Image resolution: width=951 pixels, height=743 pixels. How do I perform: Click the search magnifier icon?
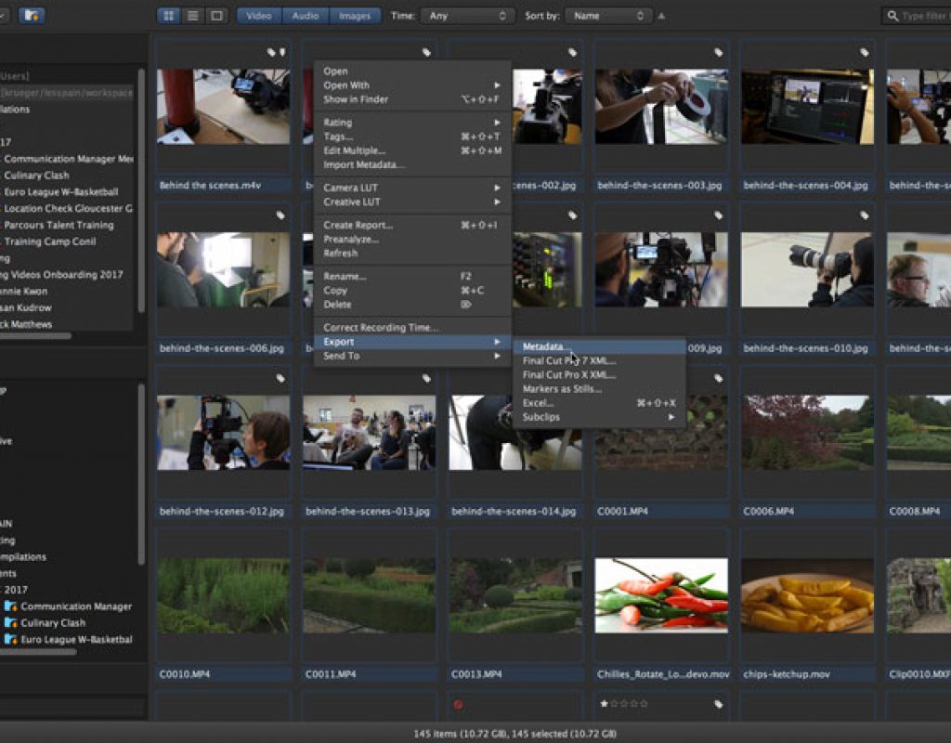892,16
